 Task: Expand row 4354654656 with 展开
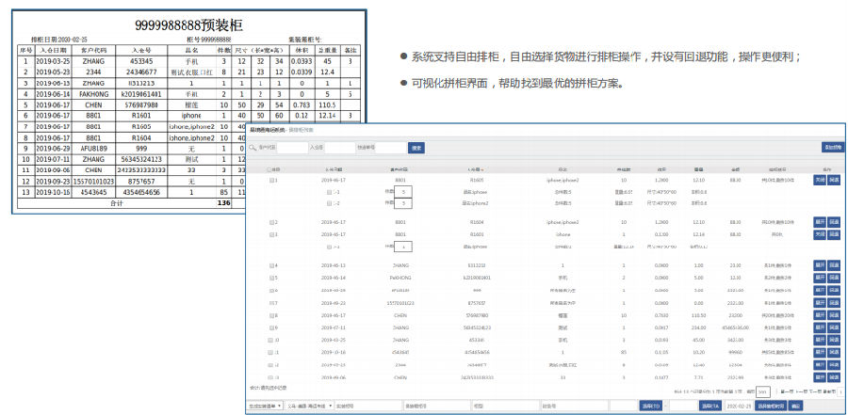820,352
